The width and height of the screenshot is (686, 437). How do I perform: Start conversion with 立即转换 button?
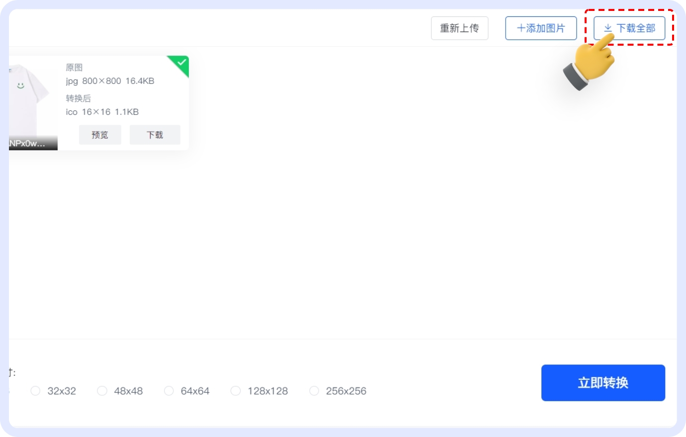coord(603,383)
